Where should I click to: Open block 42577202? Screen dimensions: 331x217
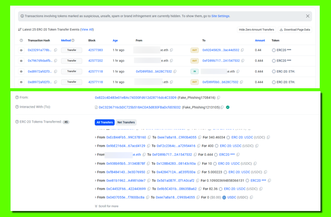pos(95,61)
